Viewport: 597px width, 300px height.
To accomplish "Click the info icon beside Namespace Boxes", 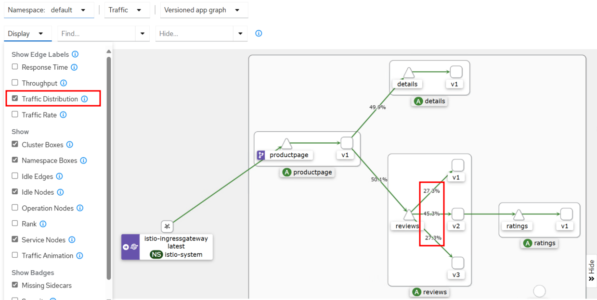I will coord(83,161).
